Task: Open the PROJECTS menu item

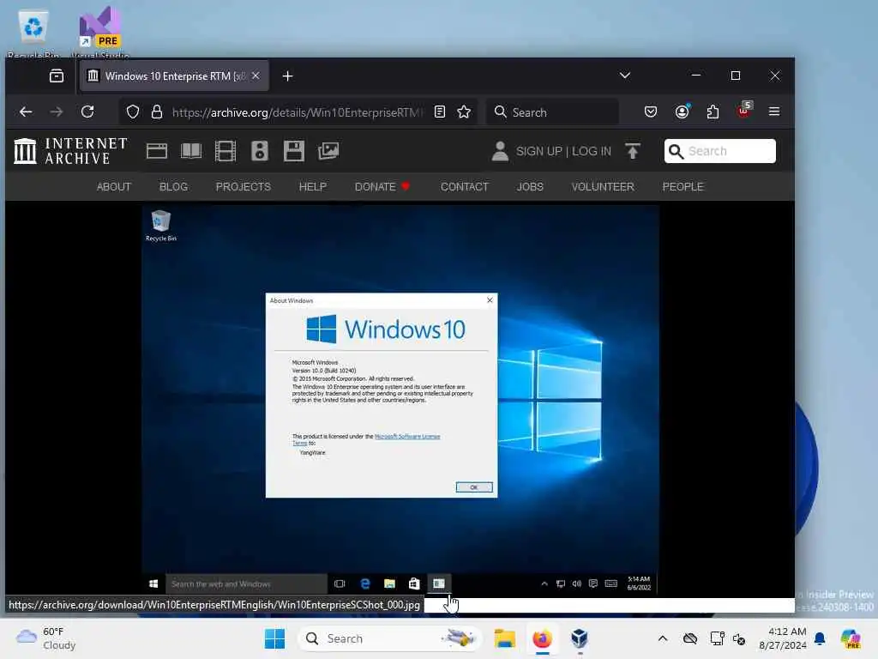Action: coord(243,186)
